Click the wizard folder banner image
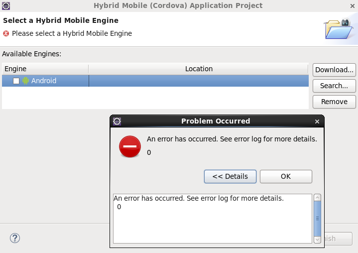Screen dimensions: 358x253 (338, 29)
